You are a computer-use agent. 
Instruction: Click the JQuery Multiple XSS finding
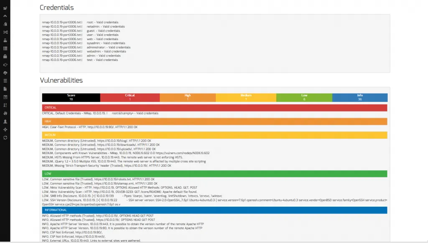pyautogui.click(x=124, y=162)
